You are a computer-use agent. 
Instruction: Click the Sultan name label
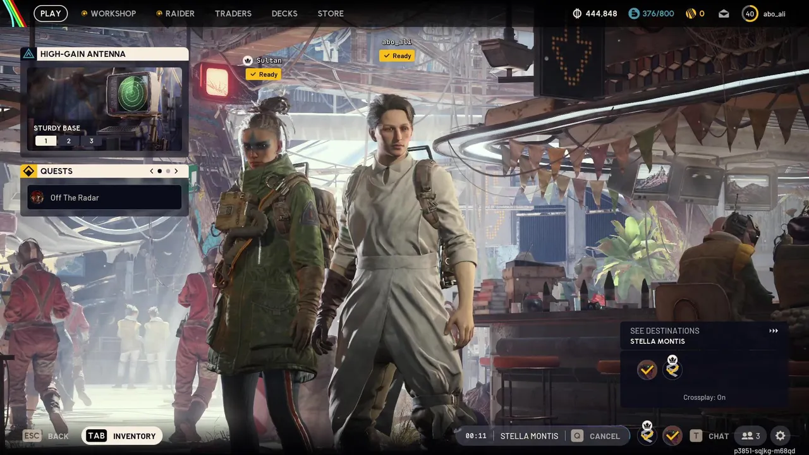[x=269, y=61]
